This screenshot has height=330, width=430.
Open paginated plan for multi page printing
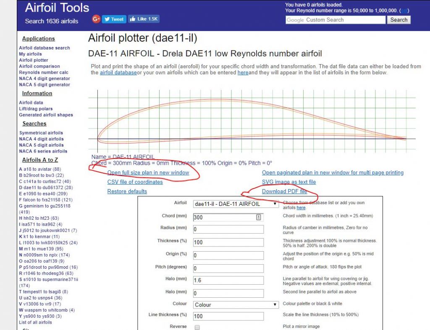tap(332, 172)
